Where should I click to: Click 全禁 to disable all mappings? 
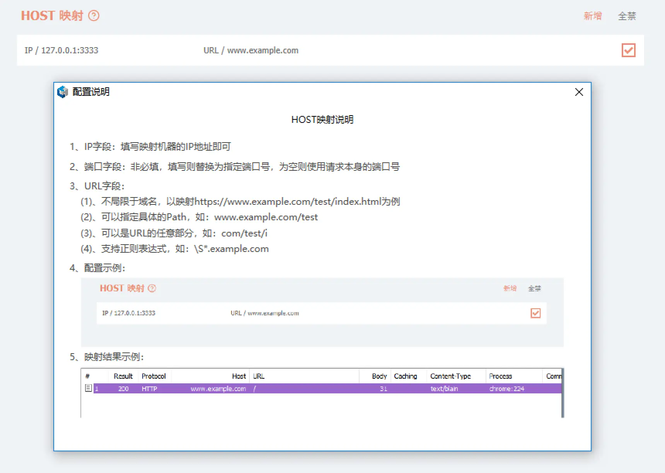point(626,15)
